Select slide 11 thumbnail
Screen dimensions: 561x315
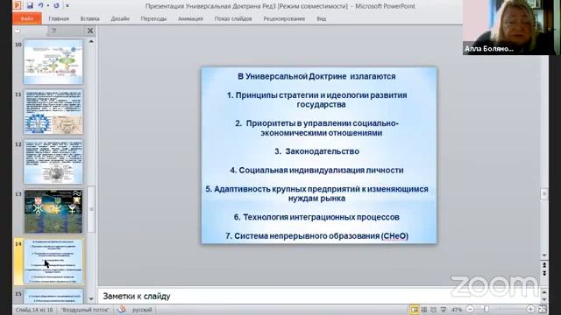pyautogui.click(x=53, y=112)
